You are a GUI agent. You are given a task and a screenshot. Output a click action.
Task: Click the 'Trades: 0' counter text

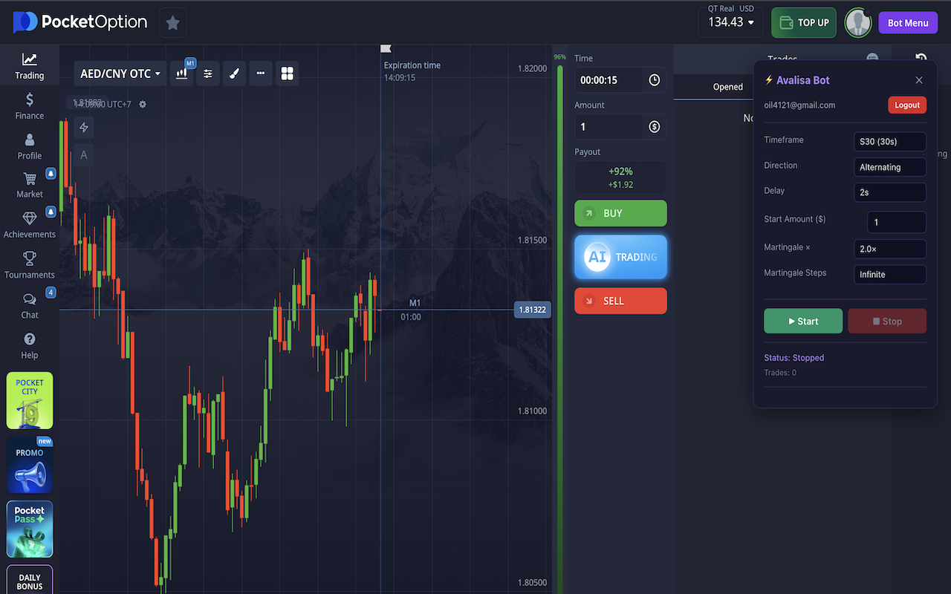pos(780,373)
